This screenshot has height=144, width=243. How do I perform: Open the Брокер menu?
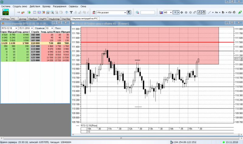click(46, 6)
